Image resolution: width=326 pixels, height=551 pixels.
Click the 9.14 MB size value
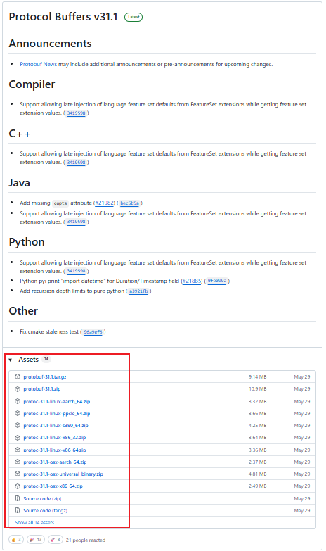tap(258, 376)
